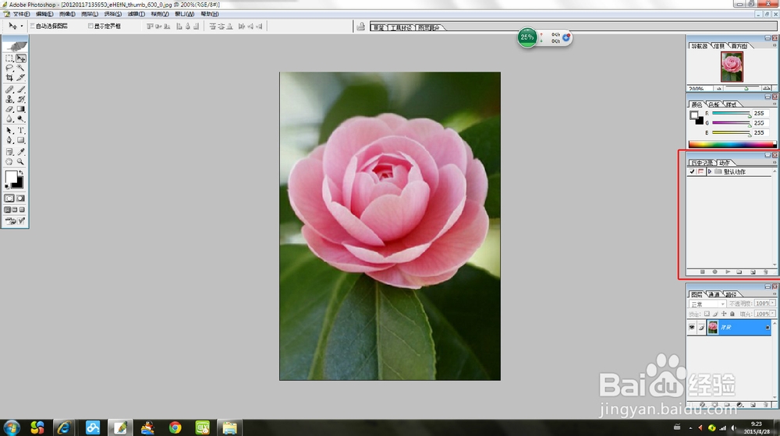Click the delete layer trash icon
Image resolution: width=780 pixels, height=436 pixels.
tap(766, 405)
